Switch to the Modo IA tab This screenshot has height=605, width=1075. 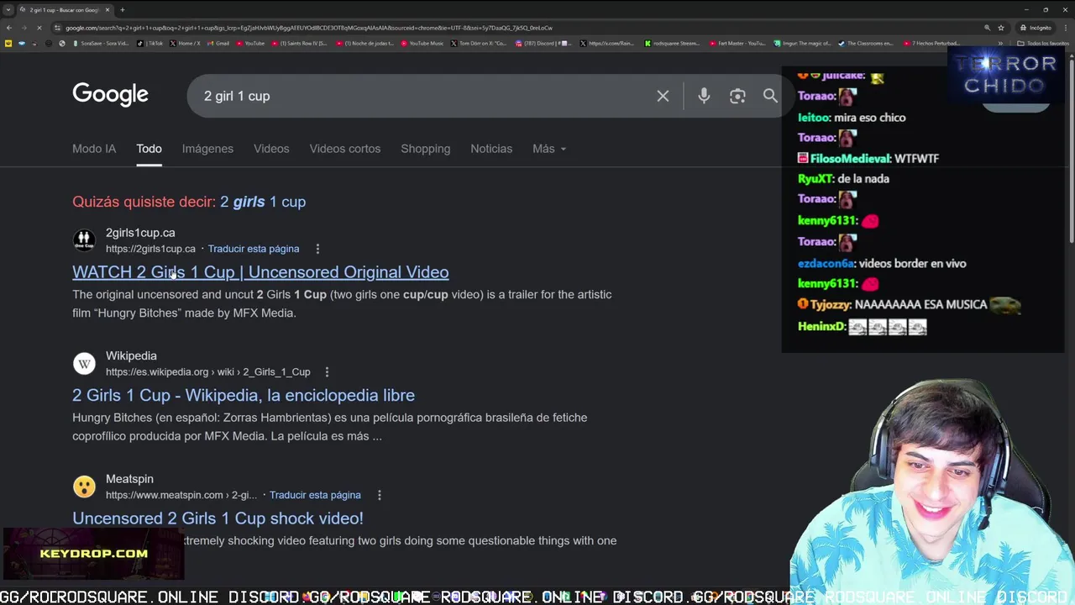94,149
